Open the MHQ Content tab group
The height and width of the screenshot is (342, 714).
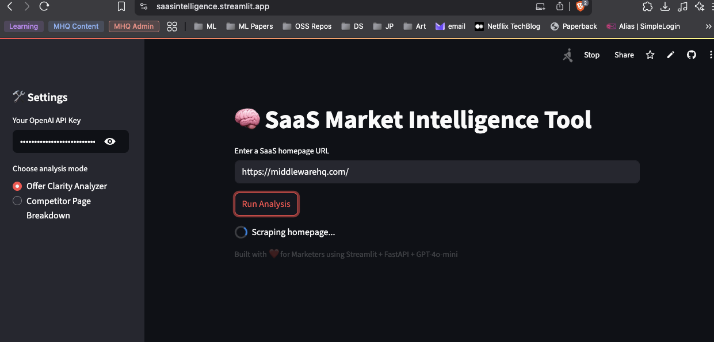coord(76,26)
